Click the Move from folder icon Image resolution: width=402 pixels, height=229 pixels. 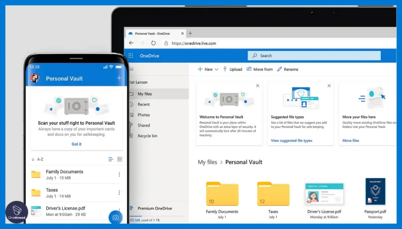[249, 69]
